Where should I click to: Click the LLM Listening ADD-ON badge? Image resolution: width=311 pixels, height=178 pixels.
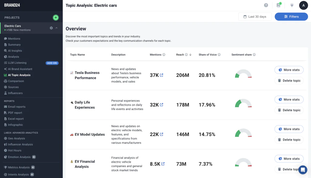(x=52, y=63)
